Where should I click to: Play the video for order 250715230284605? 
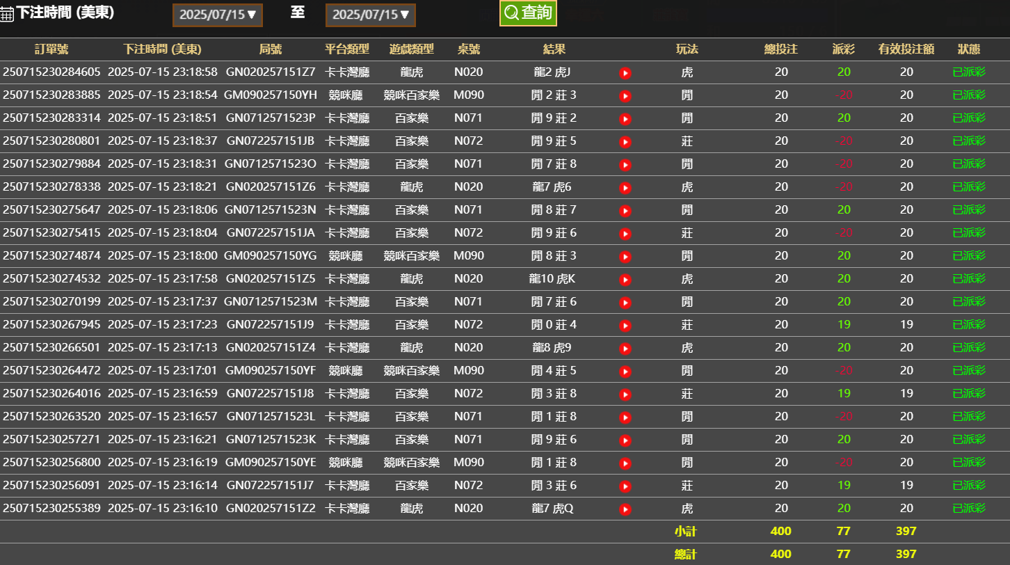click(625, 72)
